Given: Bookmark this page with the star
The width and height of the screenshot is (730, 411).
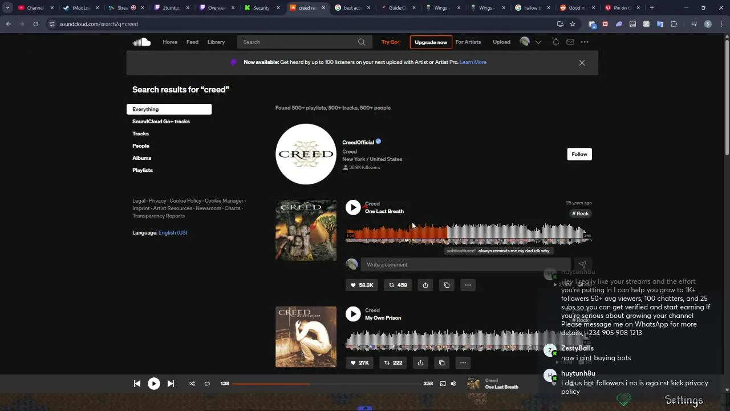Looking at the screenshot, I should (573, 24).
